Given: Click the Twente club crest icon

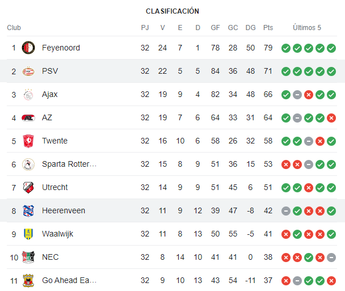Looking at the screenshot, I should [x=28, y=141].
